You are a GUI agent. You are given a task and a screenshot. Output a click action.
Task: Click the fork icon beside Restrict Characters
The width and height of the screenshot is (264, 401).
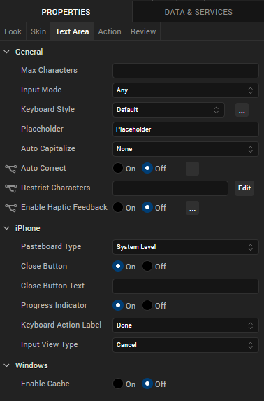point(10,188)
